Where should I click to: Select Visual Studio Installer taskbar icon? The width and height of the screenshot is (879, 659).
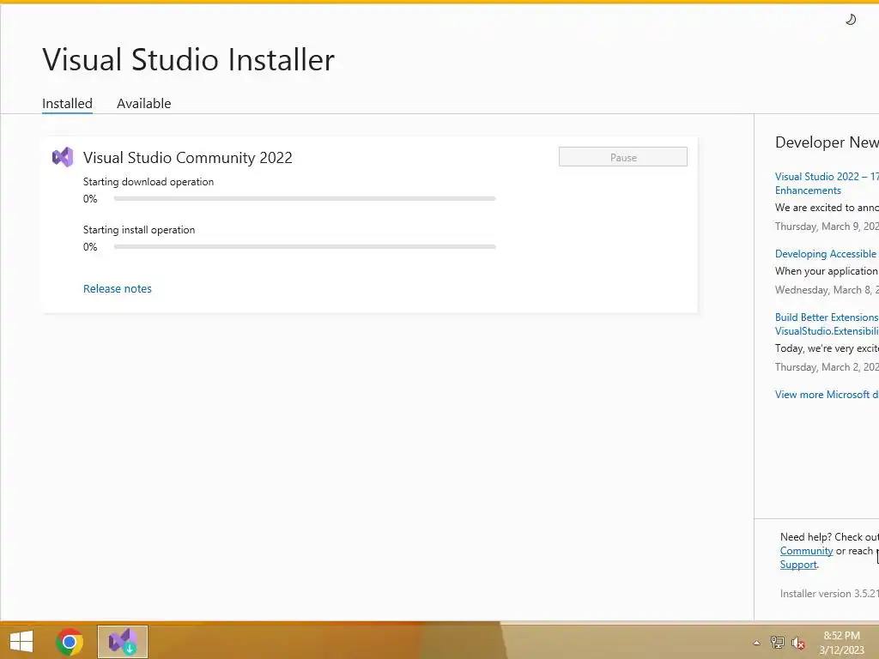(123, 642)
